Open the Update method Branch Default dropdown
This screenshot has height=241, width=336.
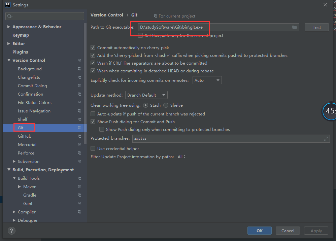pyautogui.click(x=146, y=95)
